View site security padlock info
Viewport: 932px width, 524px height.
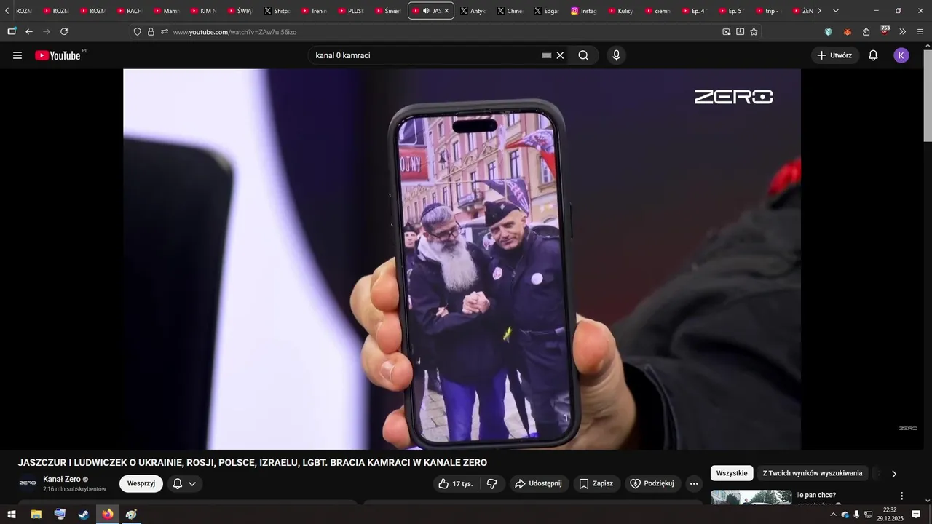click(x=151, y=31)
